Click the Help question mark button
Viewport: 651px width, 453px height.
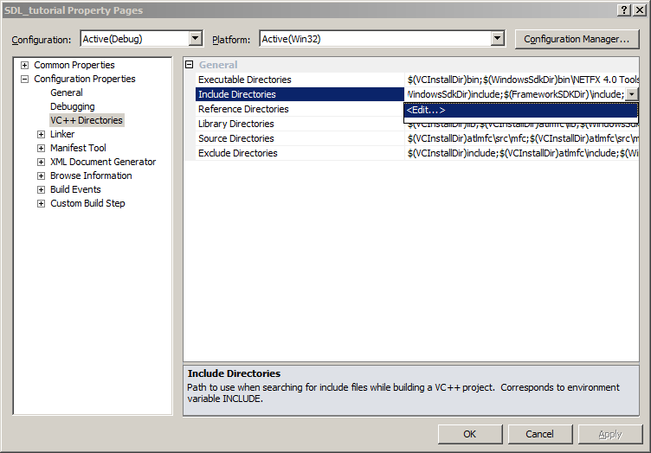tap(624, 10)
